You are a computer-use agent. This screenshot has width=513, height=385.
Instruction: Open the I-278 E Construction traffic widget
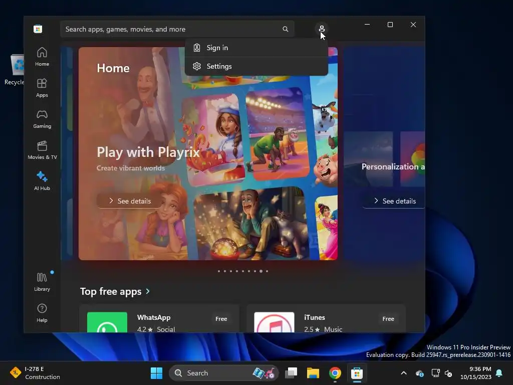click(35, 373)
